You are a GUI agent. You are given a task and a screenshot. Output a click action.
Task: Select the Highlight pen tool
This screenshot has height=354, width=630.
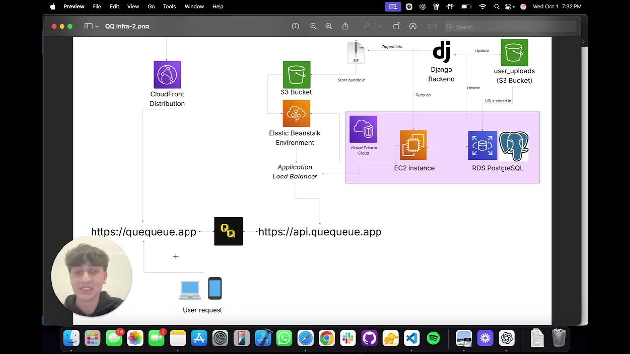(366, 26)
